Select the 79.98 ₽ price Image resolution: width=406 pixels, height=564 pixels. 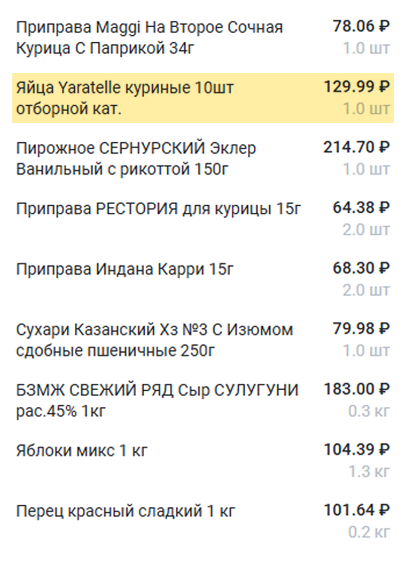point(361,328)
